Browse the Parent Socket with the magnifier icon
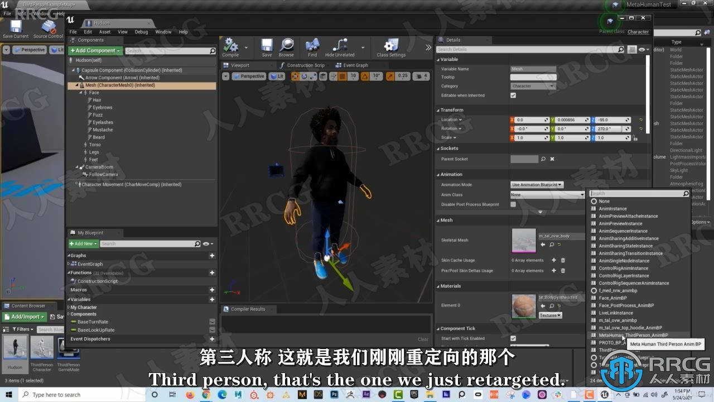 (x=543, y=159)
